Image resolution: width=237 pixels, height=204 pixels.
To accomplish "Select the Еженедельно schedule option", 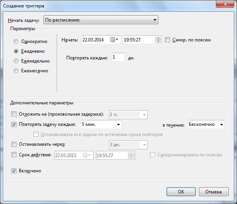I will pyautogui.click(x=16, y=61).
